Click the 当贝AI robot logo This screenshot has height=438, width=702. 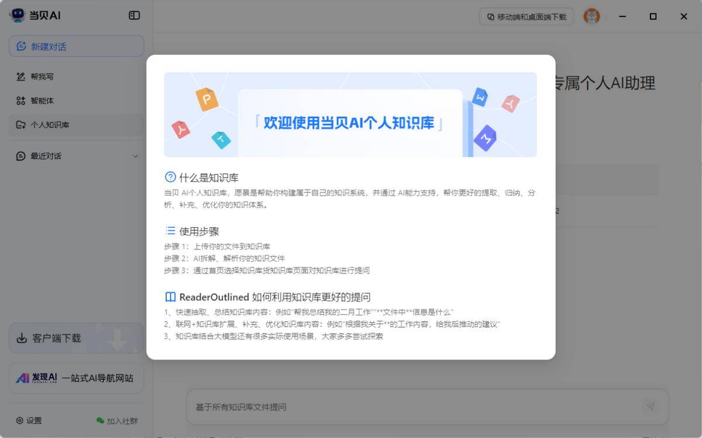tap(18, 16)
